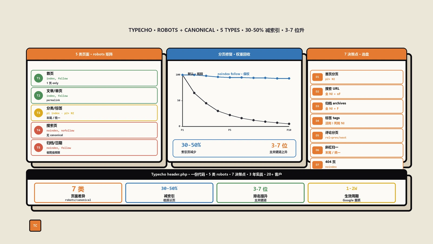Click the 文章/单页 card title
The image size is (433, 244).
pyautogui.click(x=54, y=91)
